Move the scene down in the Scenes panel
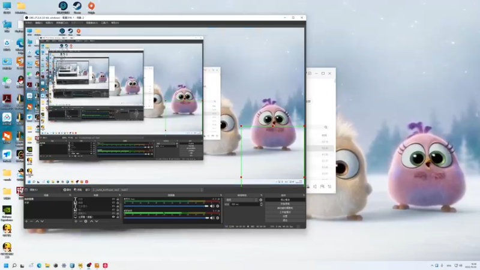480x270 pixels. pos(42,221)
